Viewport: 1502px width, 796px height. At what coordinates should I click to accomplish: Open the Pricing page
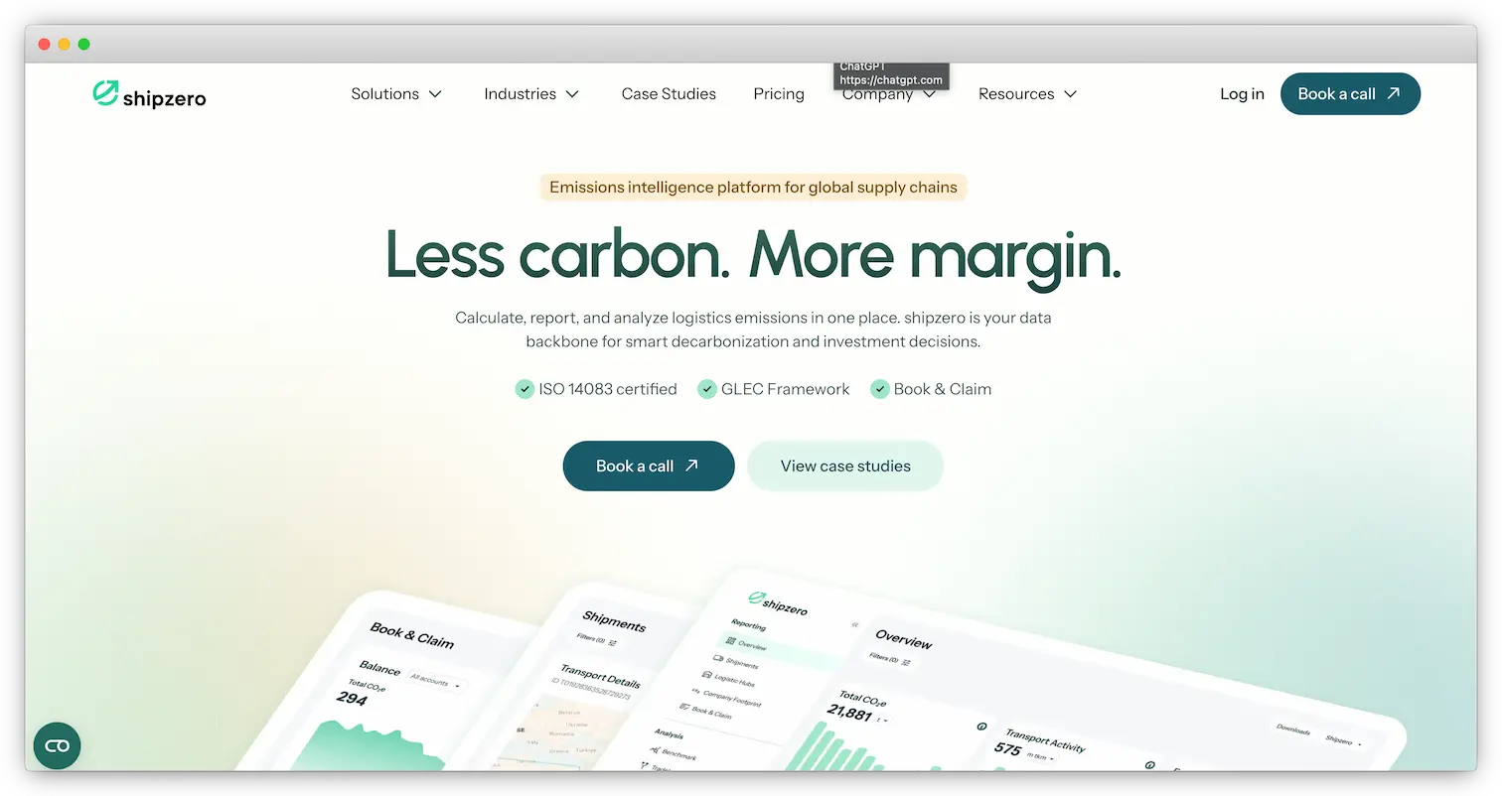[779, 94]
